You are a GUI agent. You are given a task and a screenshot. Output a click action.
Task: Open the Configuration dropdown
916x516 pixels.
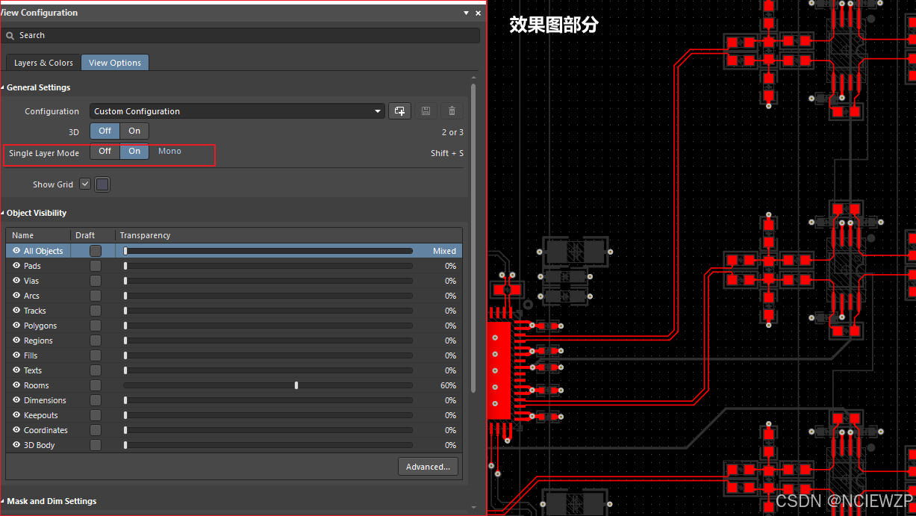click(x=237, y=111)
